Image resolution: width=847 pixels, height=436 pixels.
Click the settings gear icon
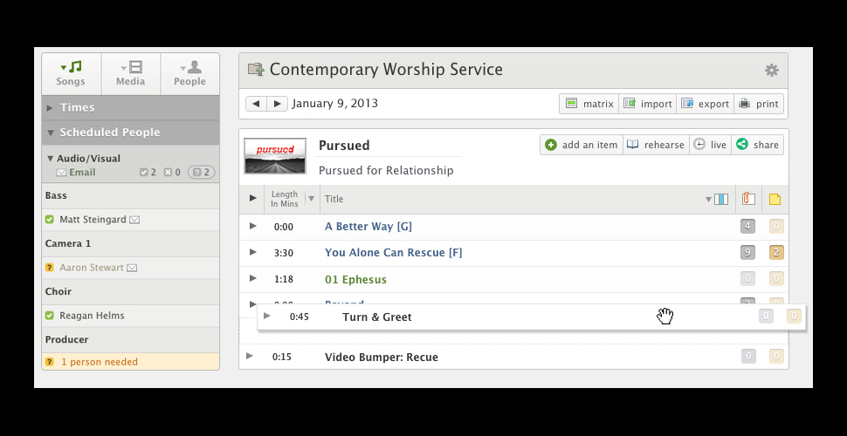tap(771, 71)
